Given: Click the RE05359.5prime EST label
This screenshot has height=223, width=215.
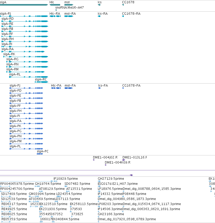Looking at the screenshot, I should point(14,219).
